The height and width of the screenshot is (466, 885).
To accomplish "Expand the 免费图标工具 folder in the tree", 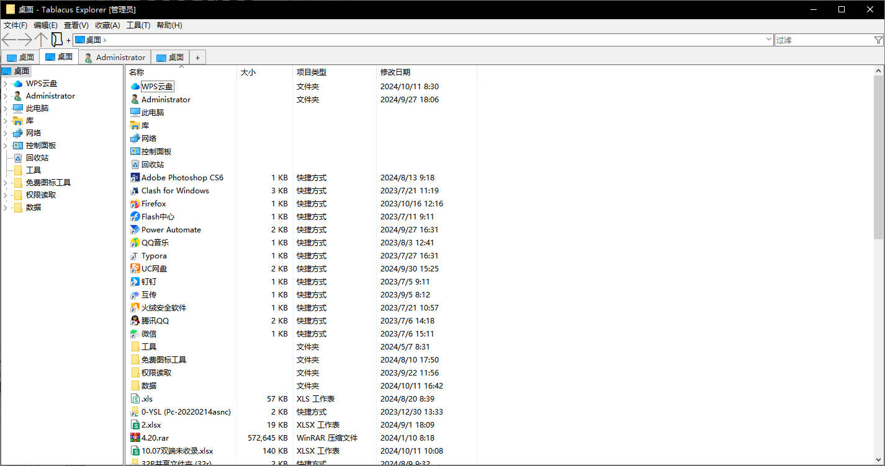I will pyautogui.click(x=6, y=183).
